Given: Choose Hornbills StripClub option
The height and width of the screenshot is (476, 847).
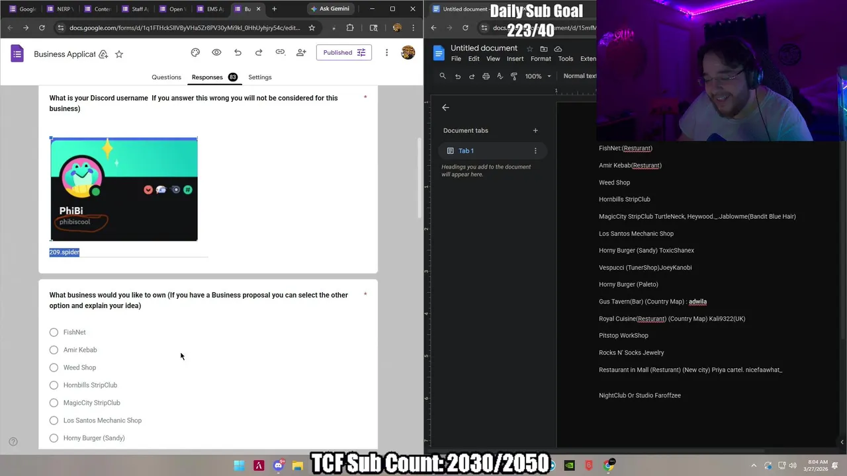Looking at the screenshot, I should tap(54, 385).
